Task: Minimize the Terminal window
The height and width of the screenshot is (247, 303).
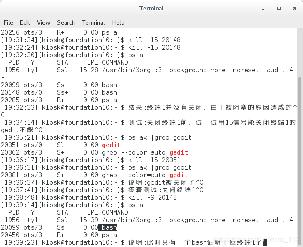Action: [263, 9]
